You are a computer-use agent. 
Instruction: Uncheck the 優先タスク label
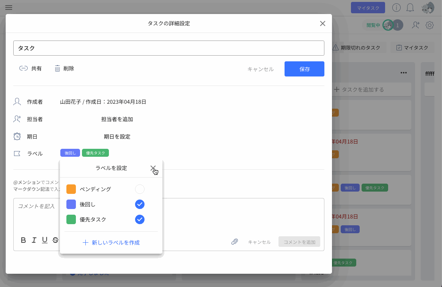140,220
